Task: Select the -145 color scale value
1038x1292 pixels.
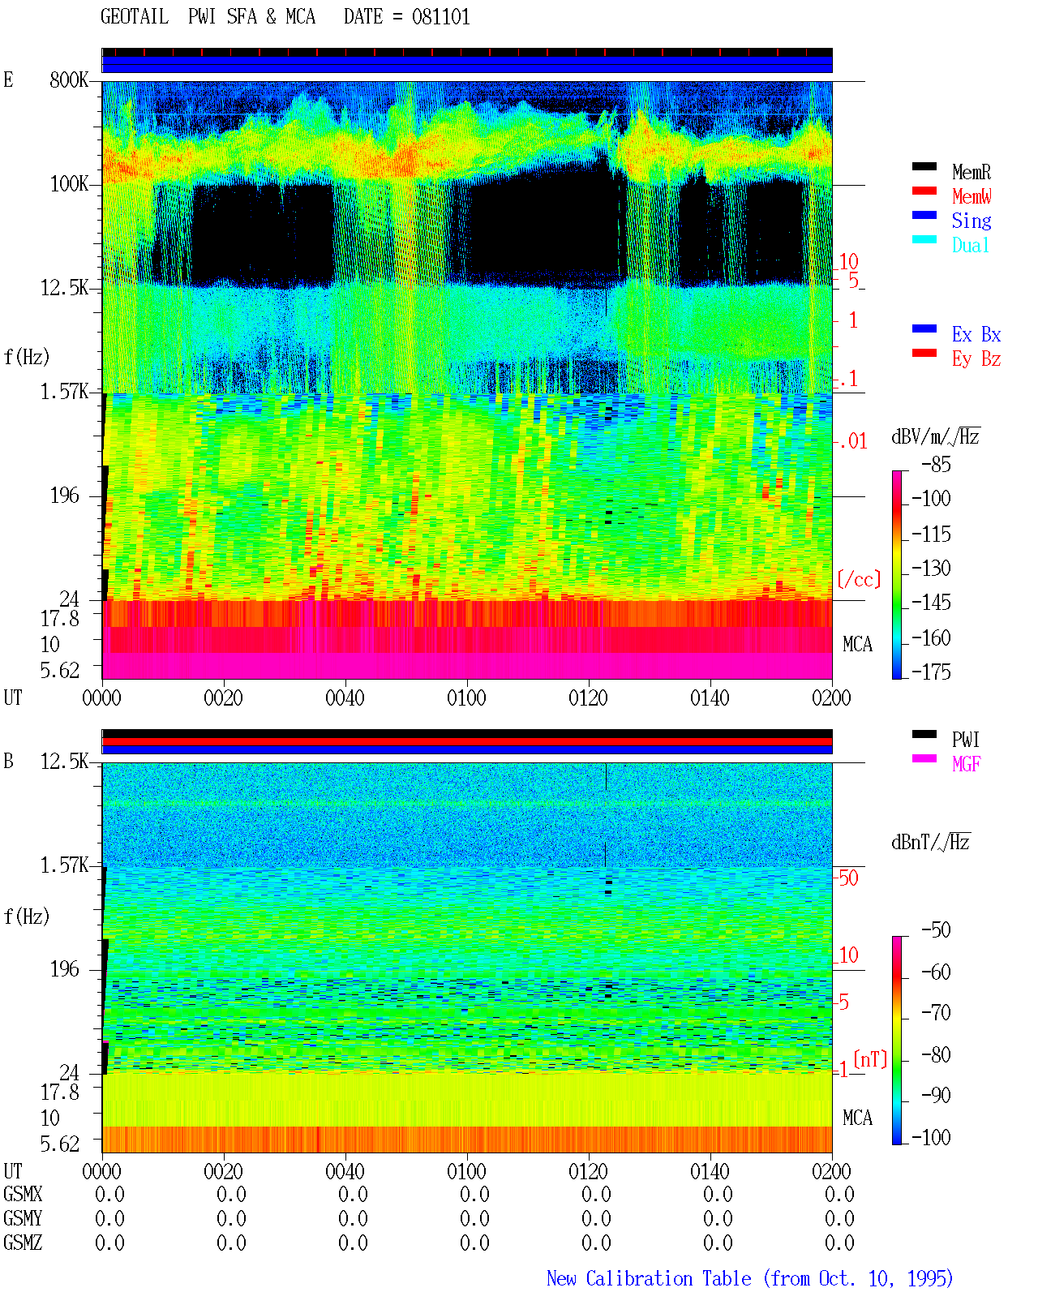Action: tap(931, 603)
